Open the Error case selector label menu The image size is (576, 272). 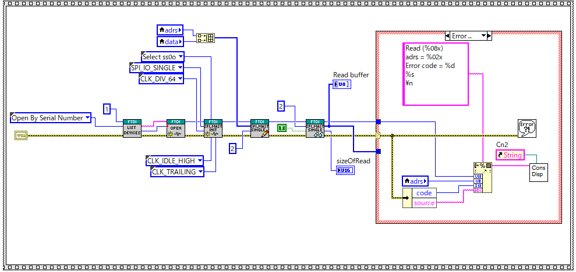coord(488,36)
